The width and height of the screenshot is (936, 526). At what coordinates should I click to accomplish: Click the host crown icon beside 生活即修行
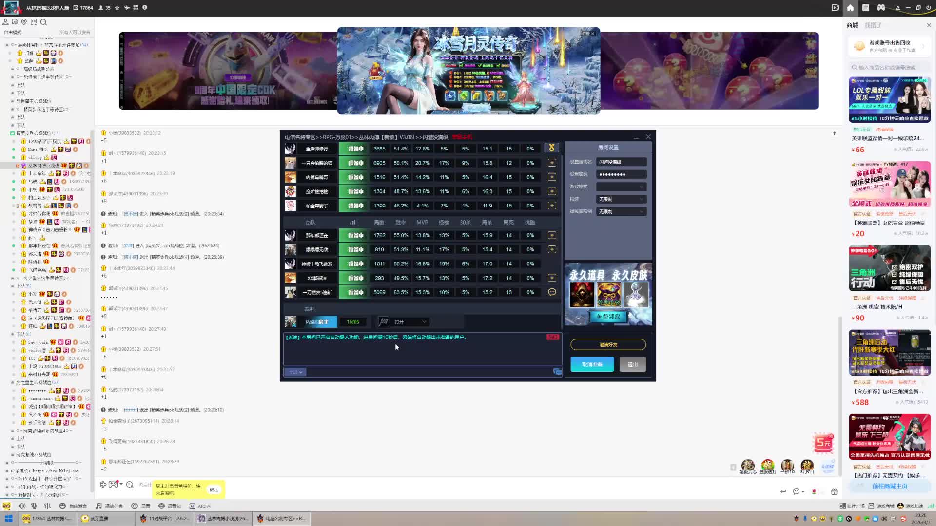pyautogui.click(x=552, y=148)
